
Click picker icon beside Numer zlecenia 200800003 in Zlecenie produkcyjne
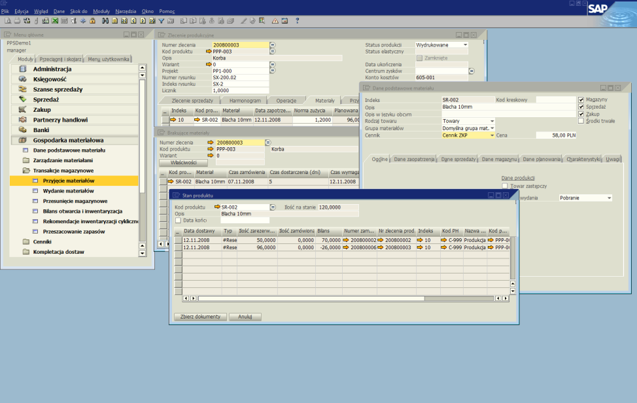pos(273,45)
